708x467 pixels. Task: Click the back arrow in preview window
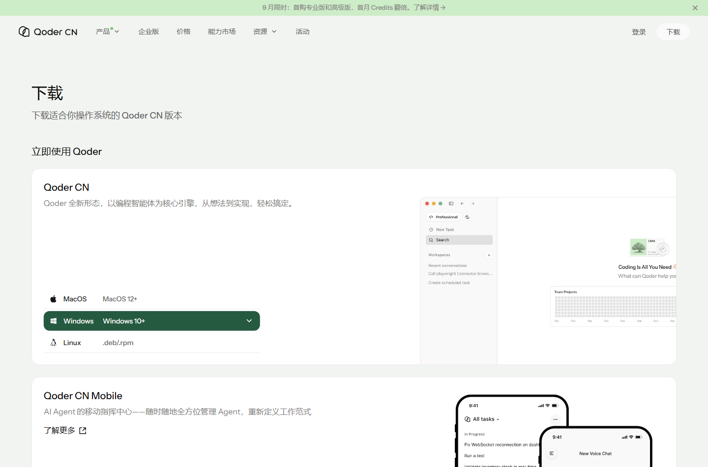coord(462,204)
